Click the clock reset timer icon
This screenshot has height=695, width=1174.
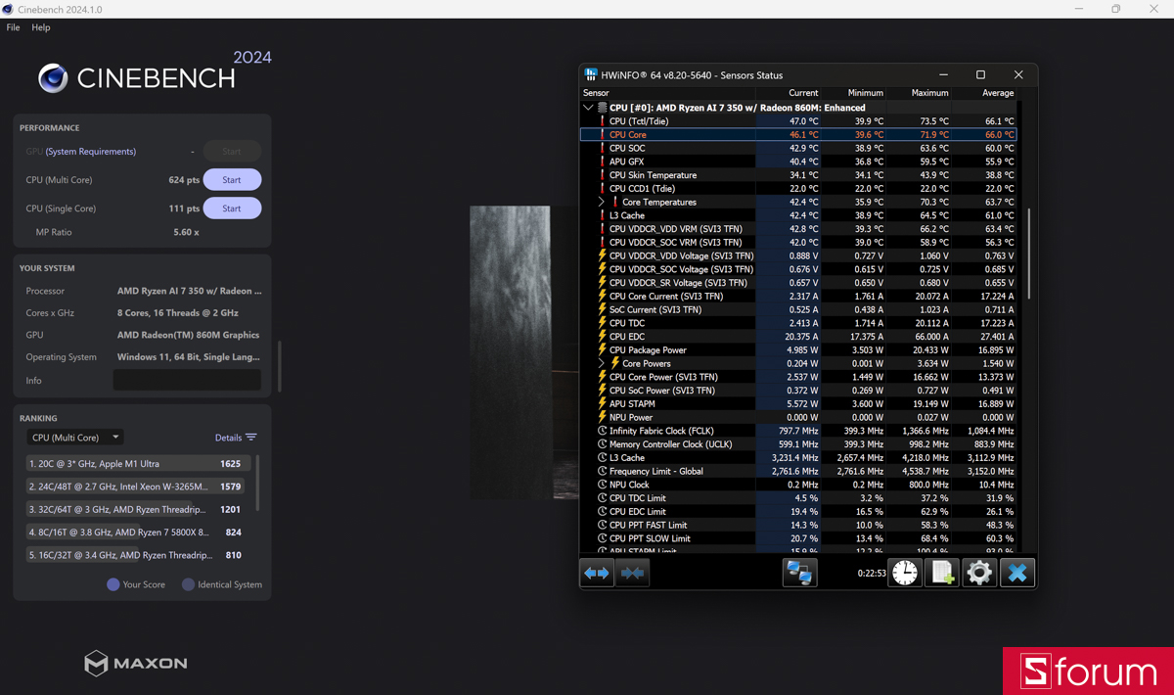coord(905,574)
